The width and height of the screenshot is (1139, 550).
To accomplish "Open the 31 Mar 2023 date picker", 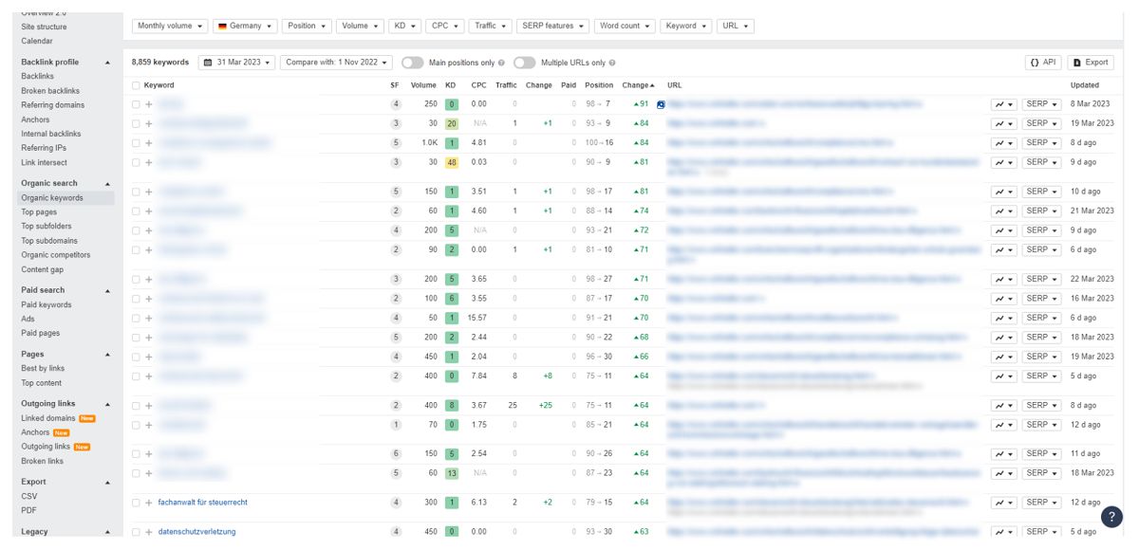I will pos(237,63).
